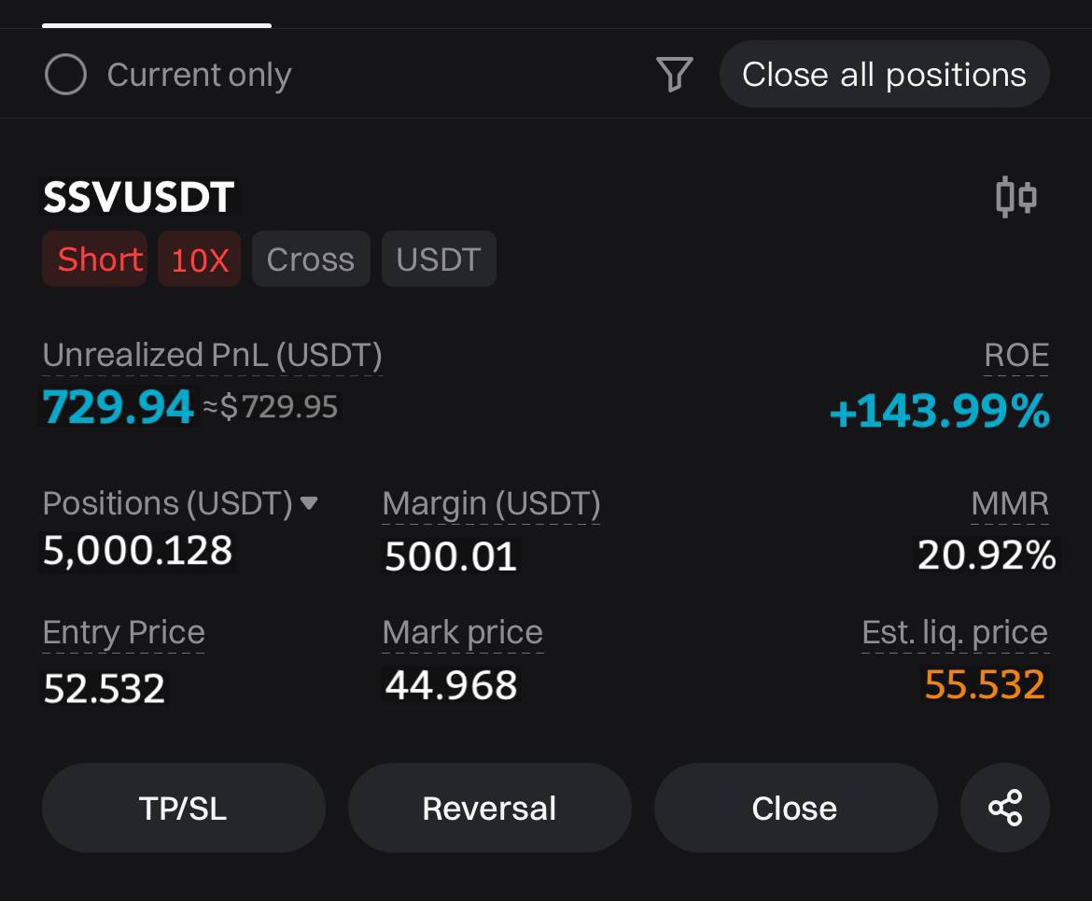Viewport: 1092px width, 901px height.
Task: Close the SSVUSDT position
Action: [x=795, y=808]
